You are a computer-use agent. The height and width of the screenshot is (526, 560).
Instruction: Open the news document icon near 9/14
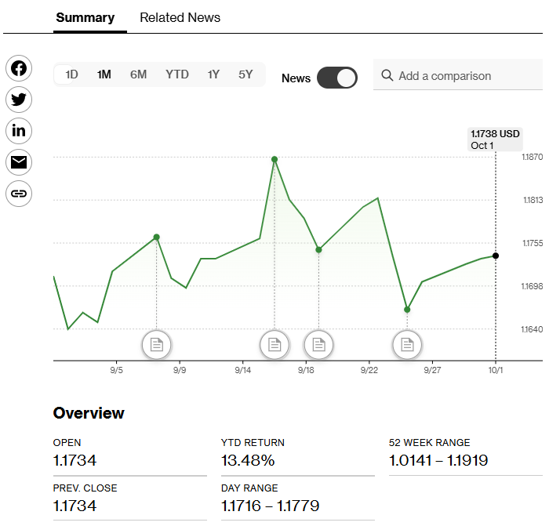(x=275, y=344)
